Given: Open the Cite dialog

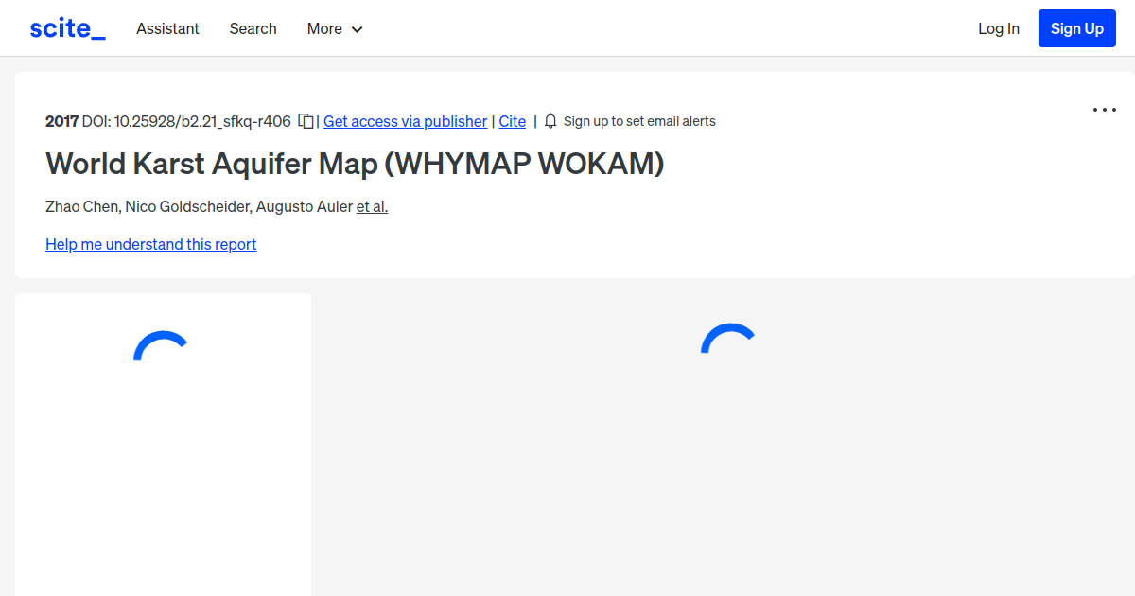Looking at the screenshot, I should click(512, 121).
